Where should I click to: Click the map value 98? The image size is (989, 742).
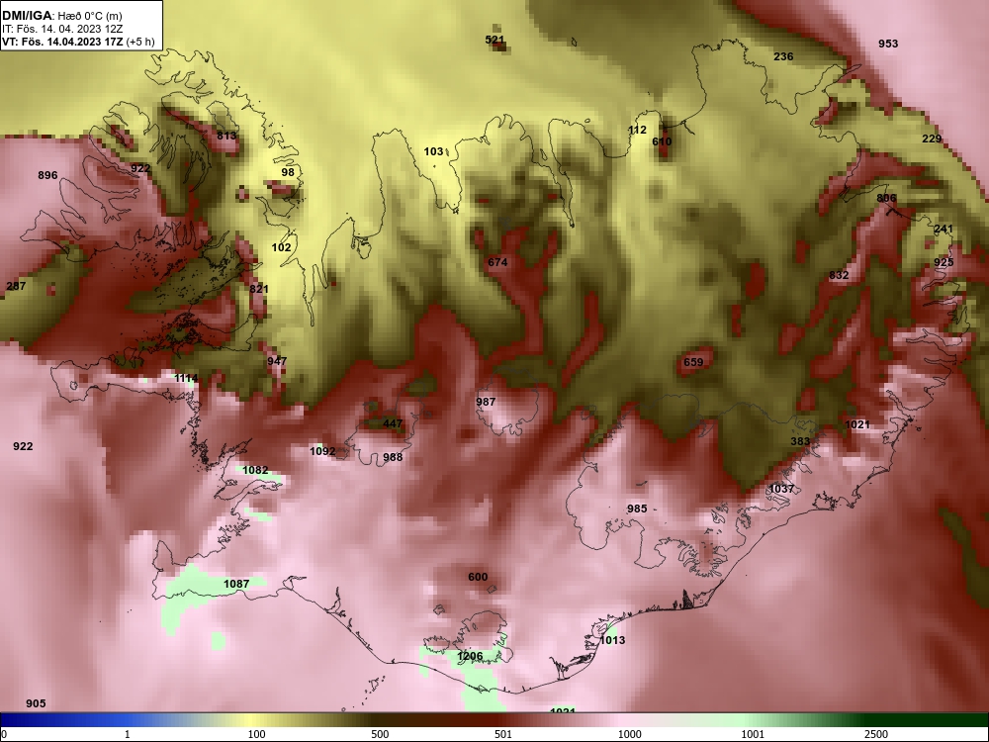pos(288,172)
